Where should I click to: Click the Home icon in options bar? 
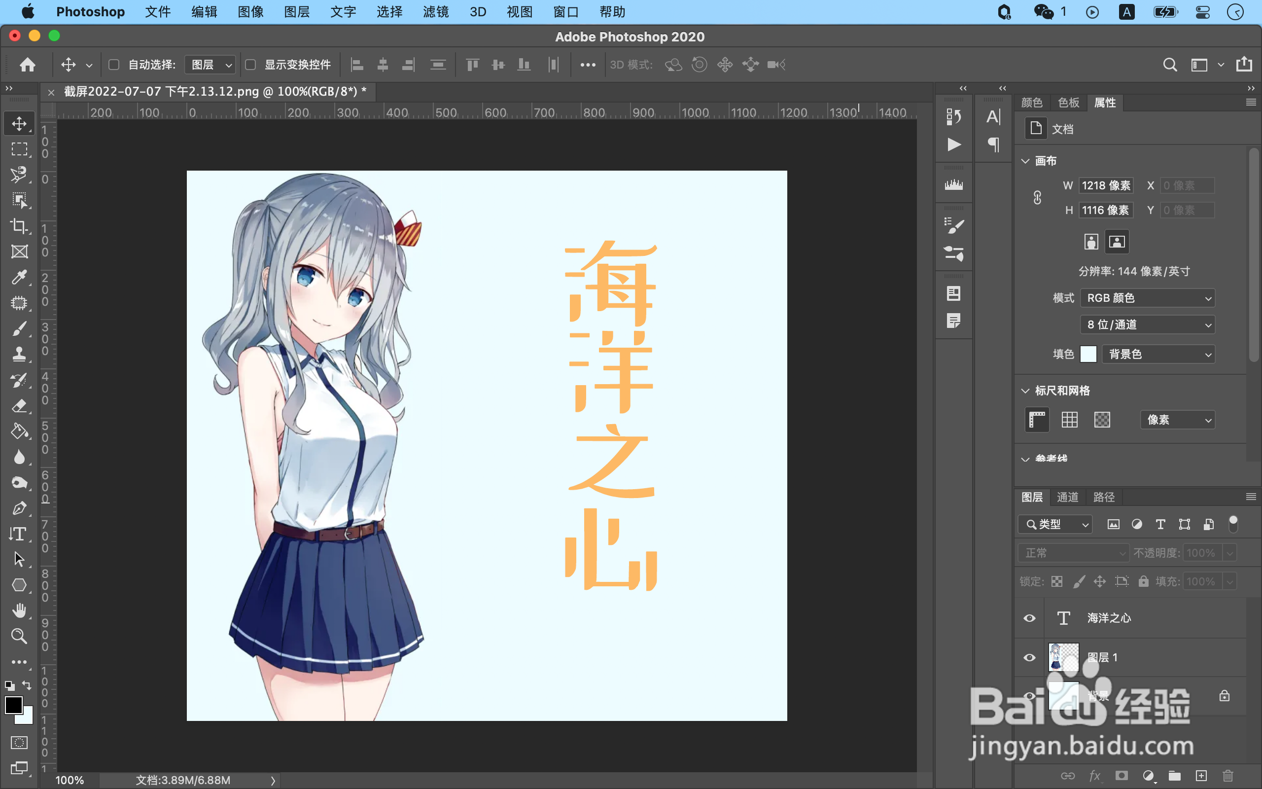(28, 65)
